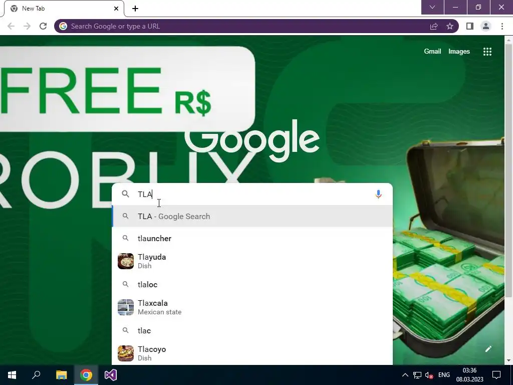This screenshot has height=385, width=513.
Task: Choose the tlaloc suggestion
Action: (x=252, y=285)
